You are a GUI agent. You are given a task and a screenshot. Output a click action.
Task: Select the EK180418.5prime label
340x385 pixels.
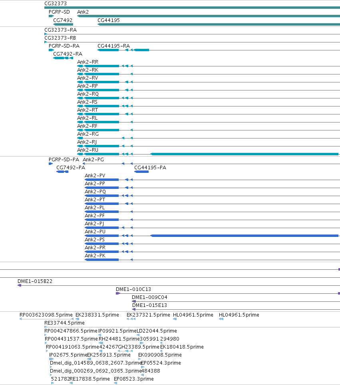(182, 347)
